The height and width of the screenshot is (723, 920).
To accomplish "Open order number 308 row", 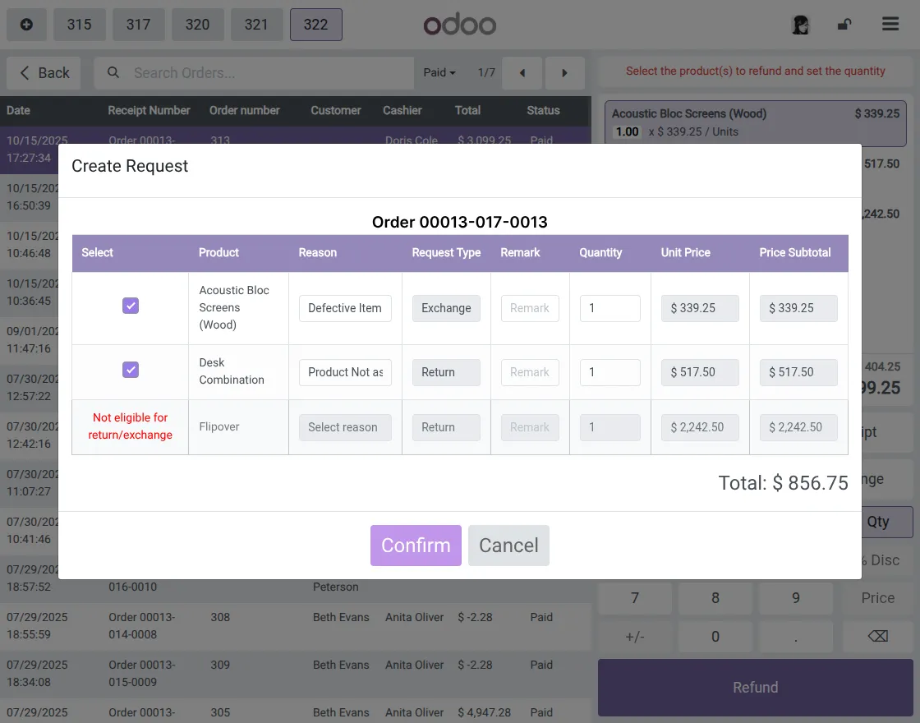I will (295, 625).
